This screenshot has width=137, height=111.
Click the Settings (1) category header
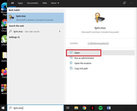click(x=14, y=37)
